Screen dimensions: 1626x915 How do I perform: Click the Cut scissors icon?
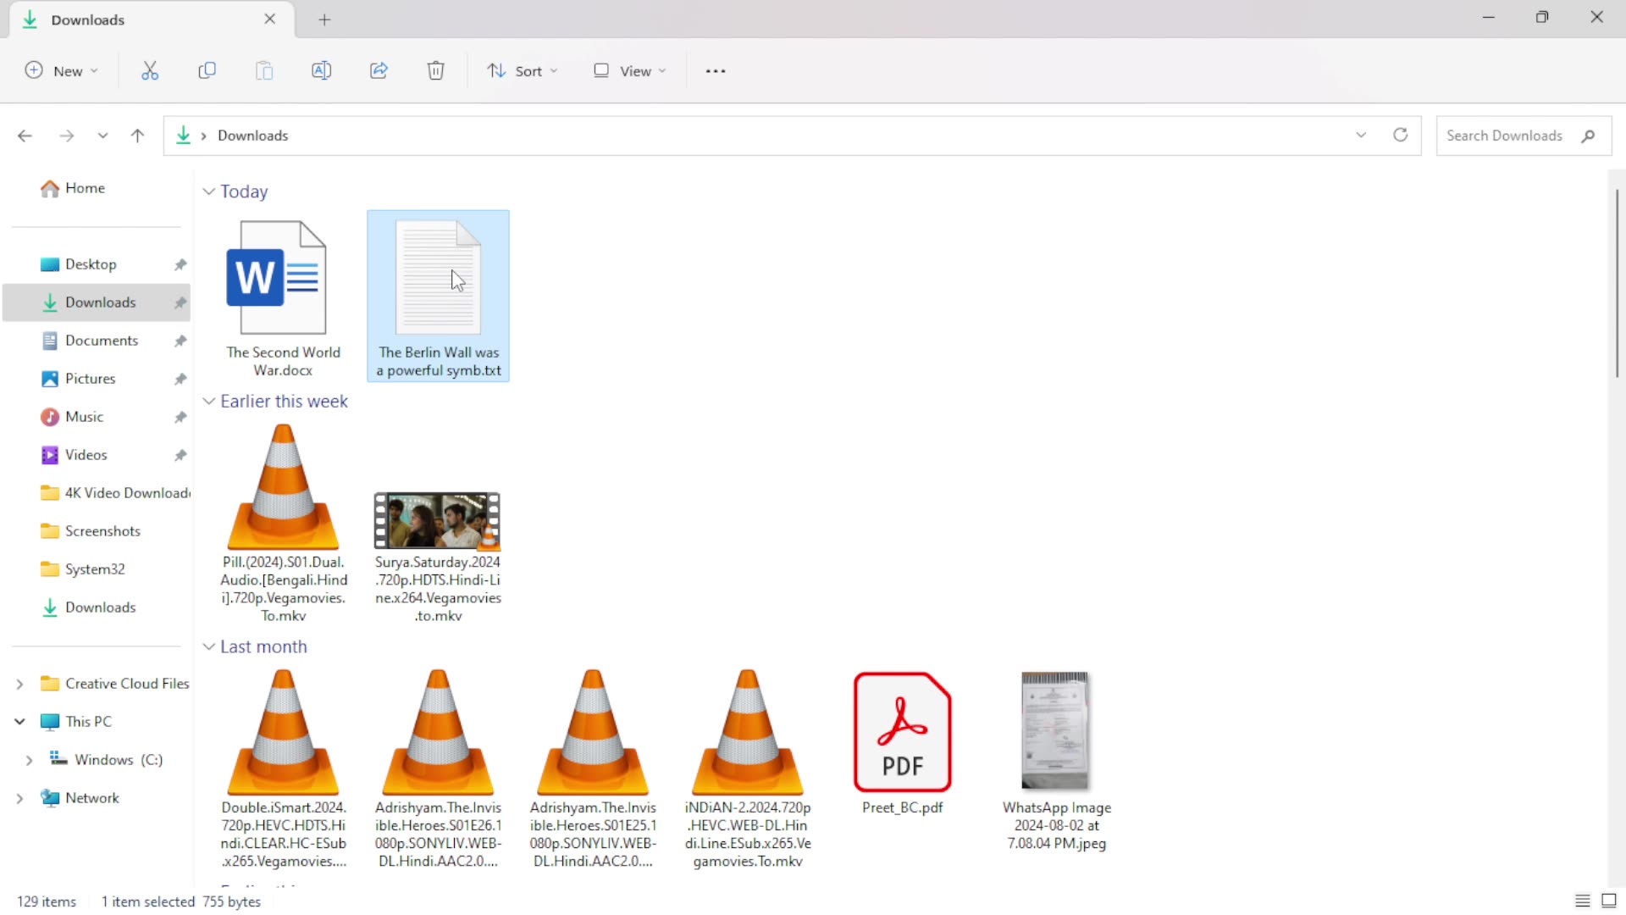150,71
